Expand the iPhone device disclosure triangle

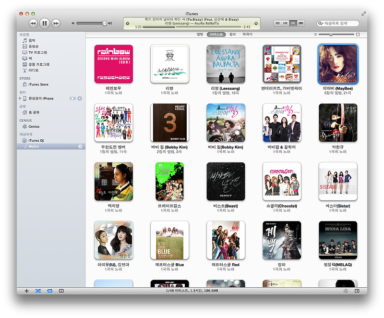tap(20, 98)
